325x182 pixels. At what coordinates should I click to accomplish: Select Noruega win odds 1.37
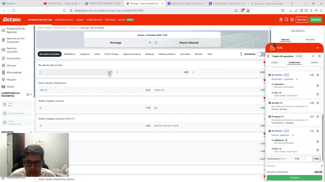[76, 72]
